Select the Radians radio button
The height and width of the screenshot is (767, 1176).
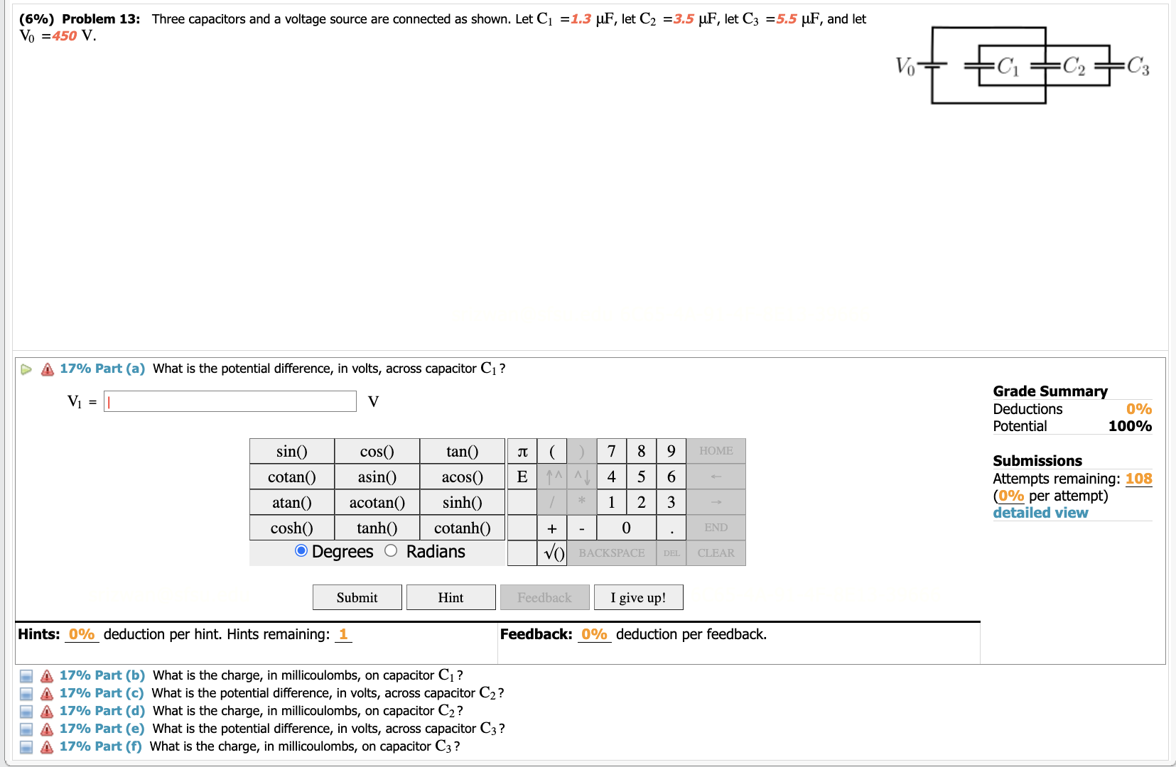(x=390, y=551)
